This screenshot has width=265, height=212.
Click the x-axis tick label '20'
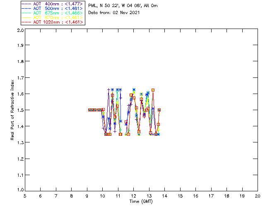coord(258,196)
